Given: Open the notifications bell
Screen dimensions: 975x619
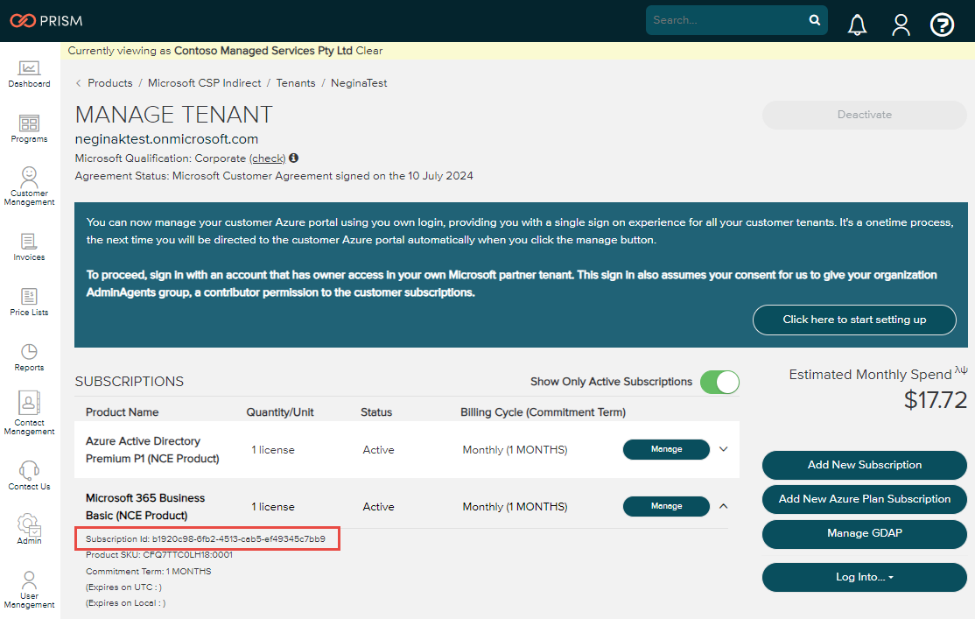Looking at the screenshot, I should point(858,25).
